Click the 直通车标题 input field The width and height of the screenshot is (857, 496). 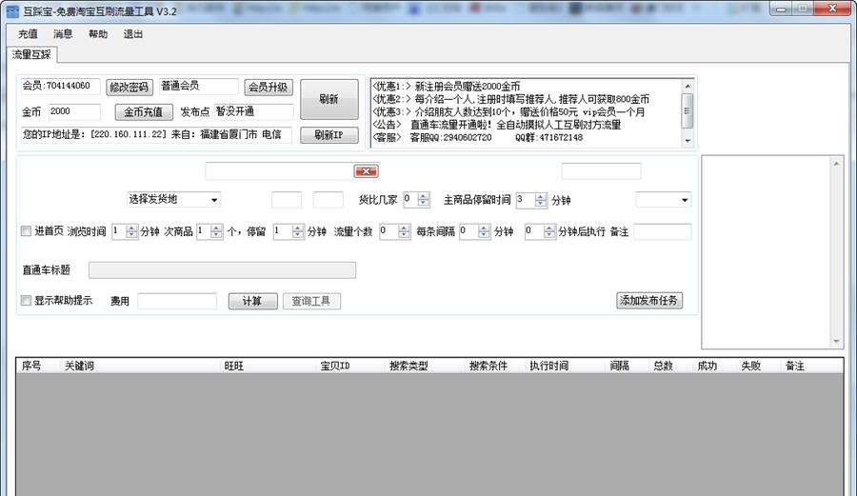click(x=223, y=269)
